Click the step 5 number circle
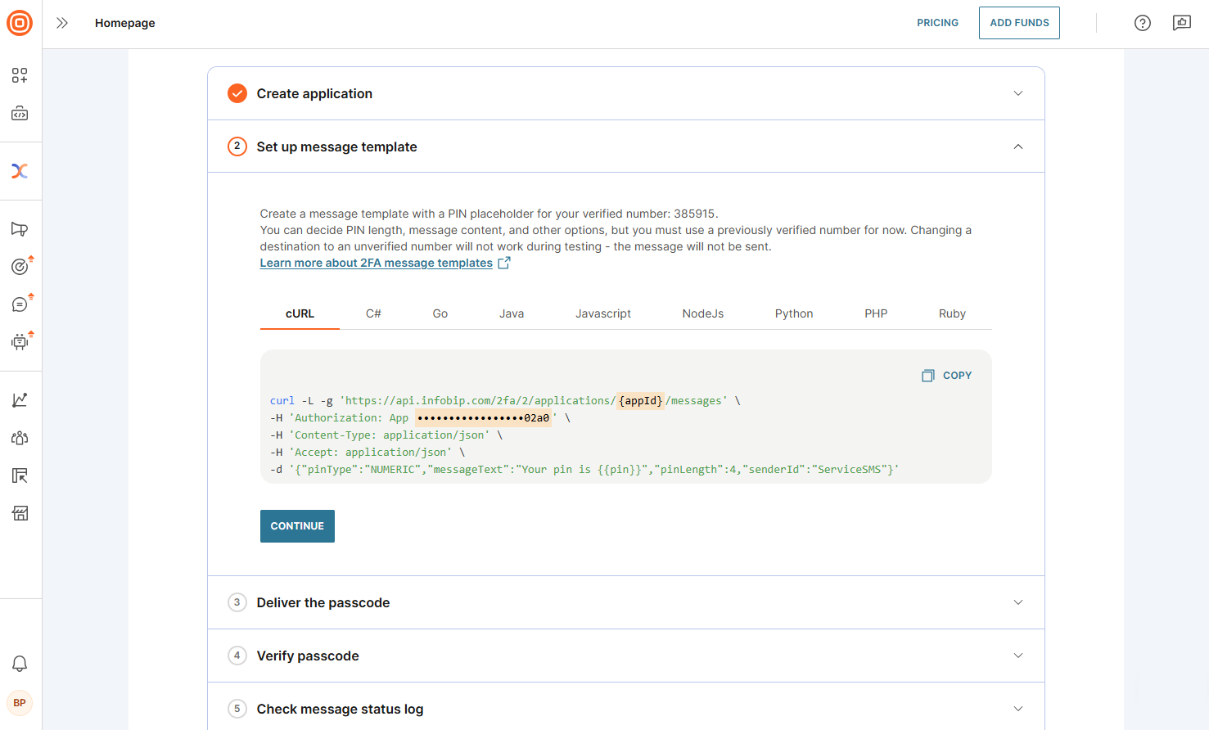The height and width of the screenshot is (730, 1209). click(x=237, y=709)
